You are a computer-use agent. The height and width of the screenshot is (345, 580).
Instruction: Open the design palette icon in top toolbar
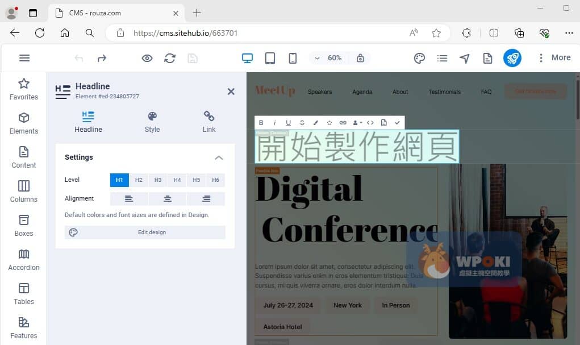point(419,58)
